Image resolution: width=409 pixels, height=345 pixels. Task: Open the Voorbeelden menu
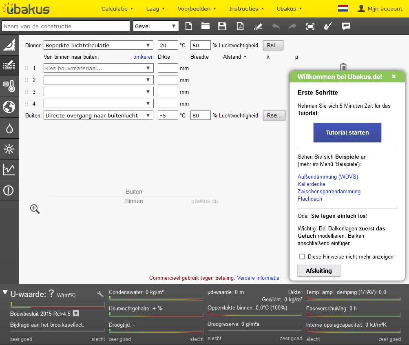click(197, 9)
